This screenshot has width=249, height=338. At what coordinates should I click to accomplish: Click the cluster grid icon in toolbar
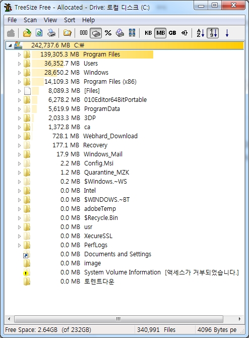pos(132,33)
